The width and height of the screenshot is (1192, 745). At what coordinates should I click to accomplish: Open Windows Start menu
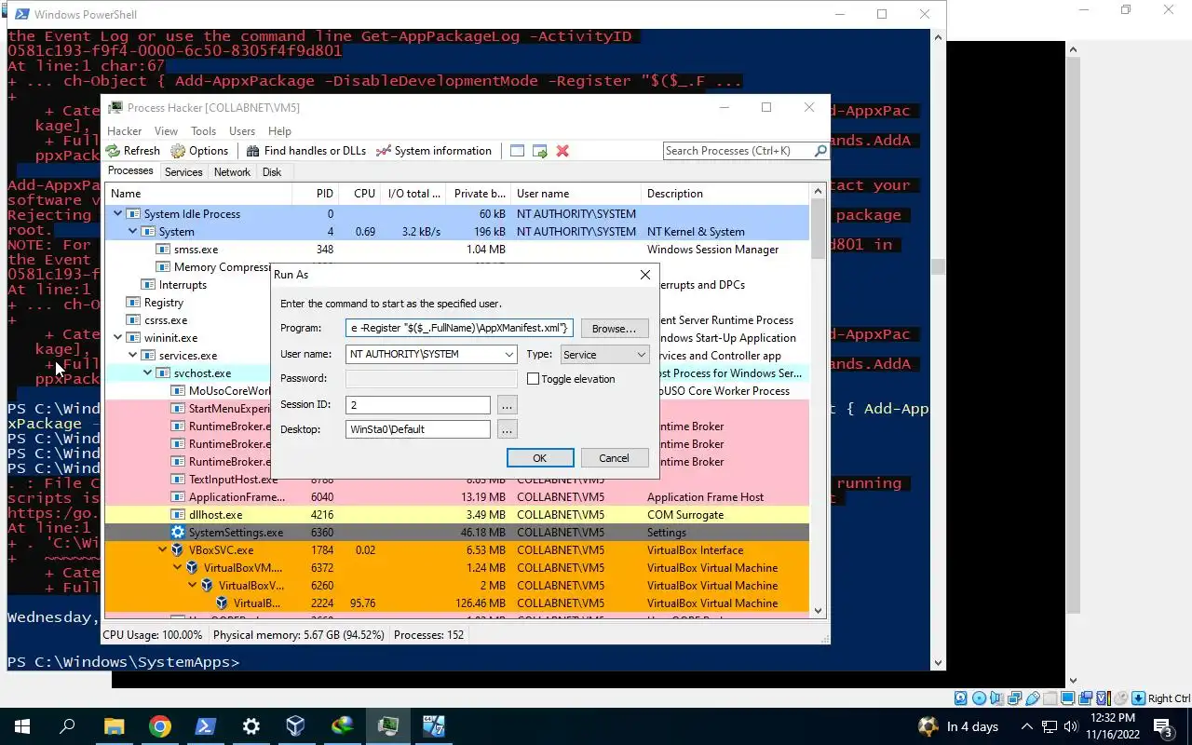click(22, 726)
